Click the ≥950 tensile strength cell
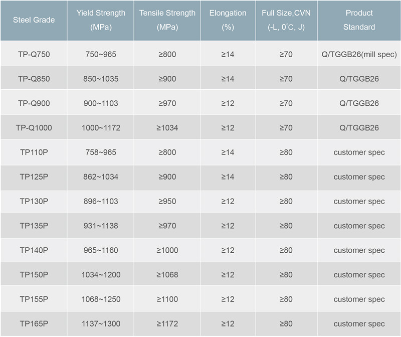Image resolution: width=401 pixels, height=337 pixels. [167, 202]
